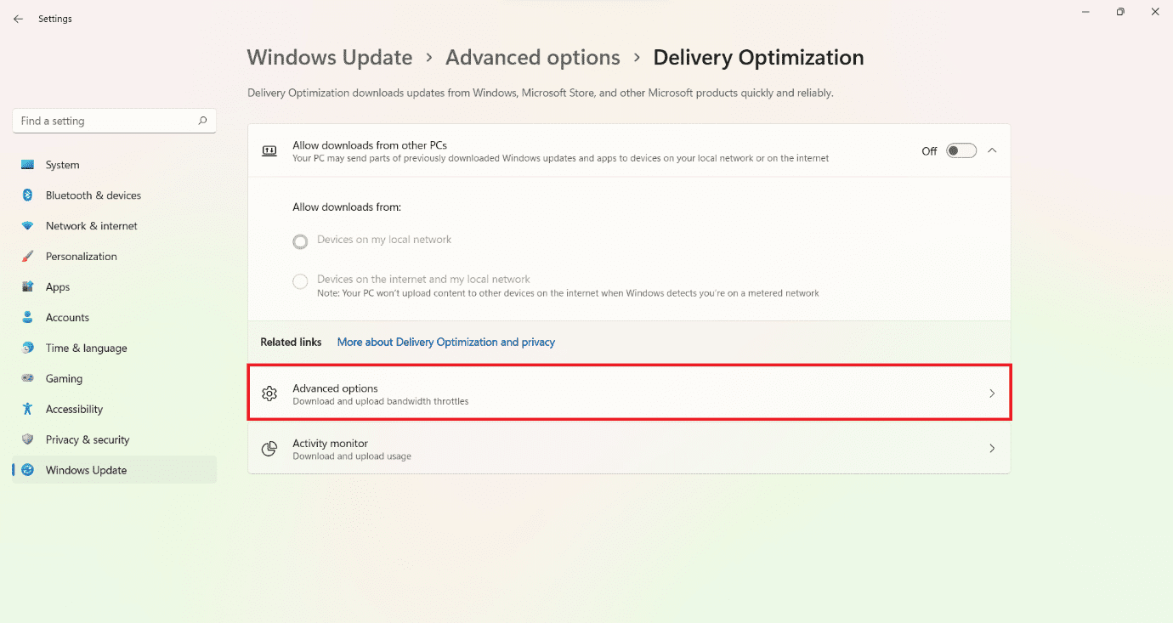
Task: Select the Accessibility icon
Action: pyautogui.click(x=32, y=409)
